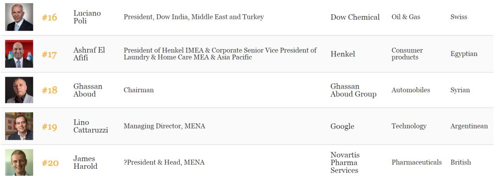Image resolution: width=495 pixels, height=178 pixels.
Task: Click Luciano Poli's portrait photo
Action: [x=19, y=17]
